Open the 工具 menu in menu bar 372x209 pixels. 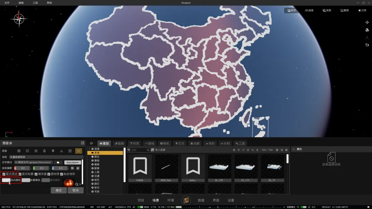pyautogui.click(x=35, y=3)
